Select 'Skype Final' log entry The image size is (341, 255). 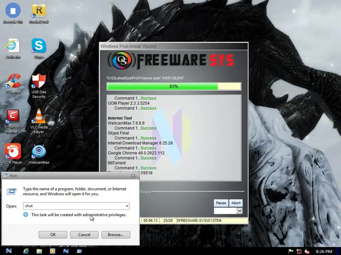118,133
